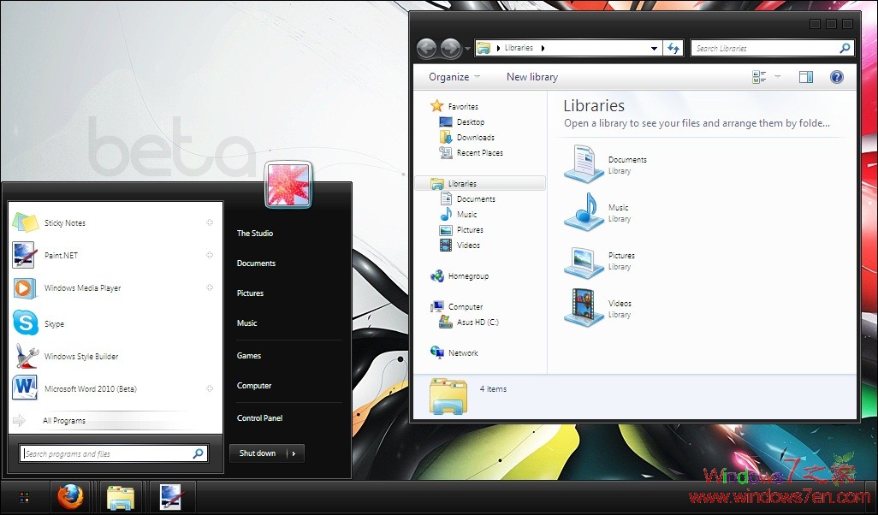Launch Firefox from the taskbar
Screen dimensions: 878x515
coord(71,496)
